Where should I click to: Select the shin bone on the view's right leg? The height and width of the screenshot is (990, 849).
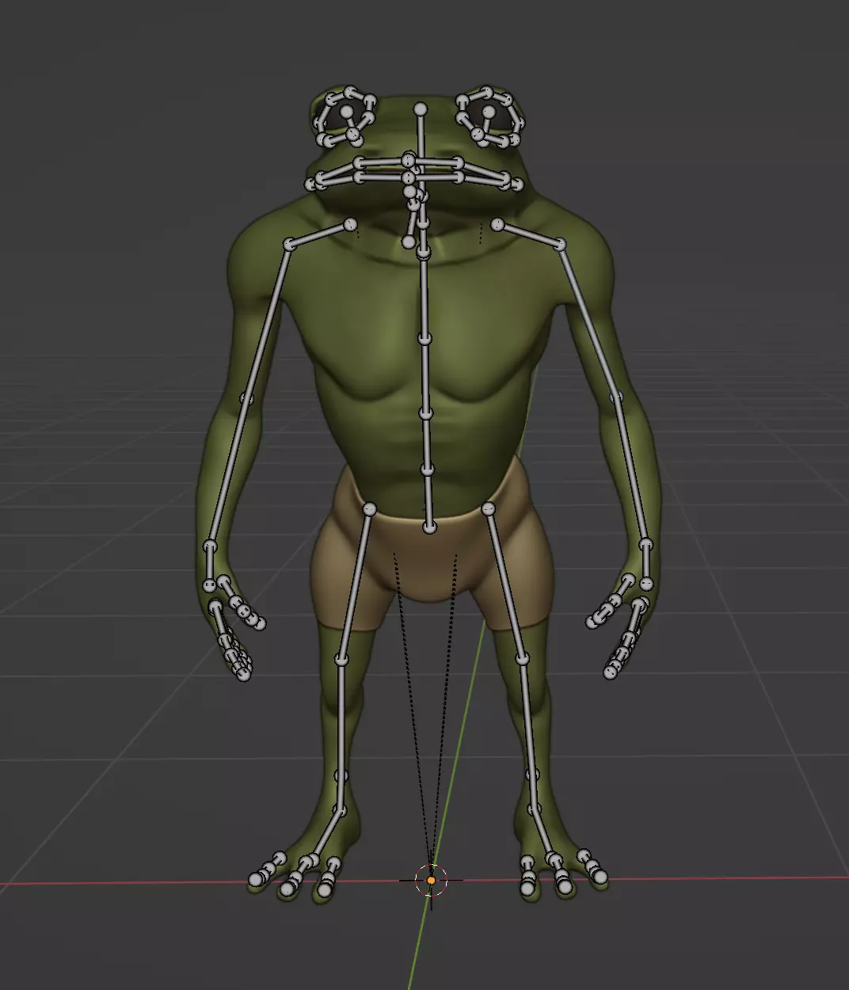[529, 735]
